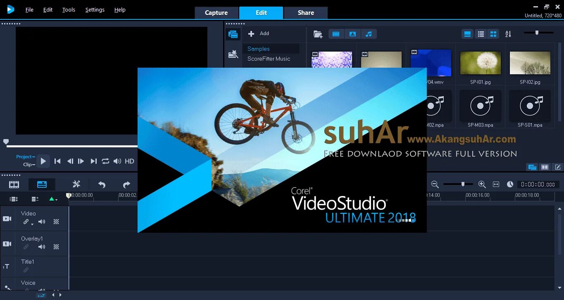This screenshot has width=564, height=300.
Task: Select Clip playback mode
Action: point(29,164)
